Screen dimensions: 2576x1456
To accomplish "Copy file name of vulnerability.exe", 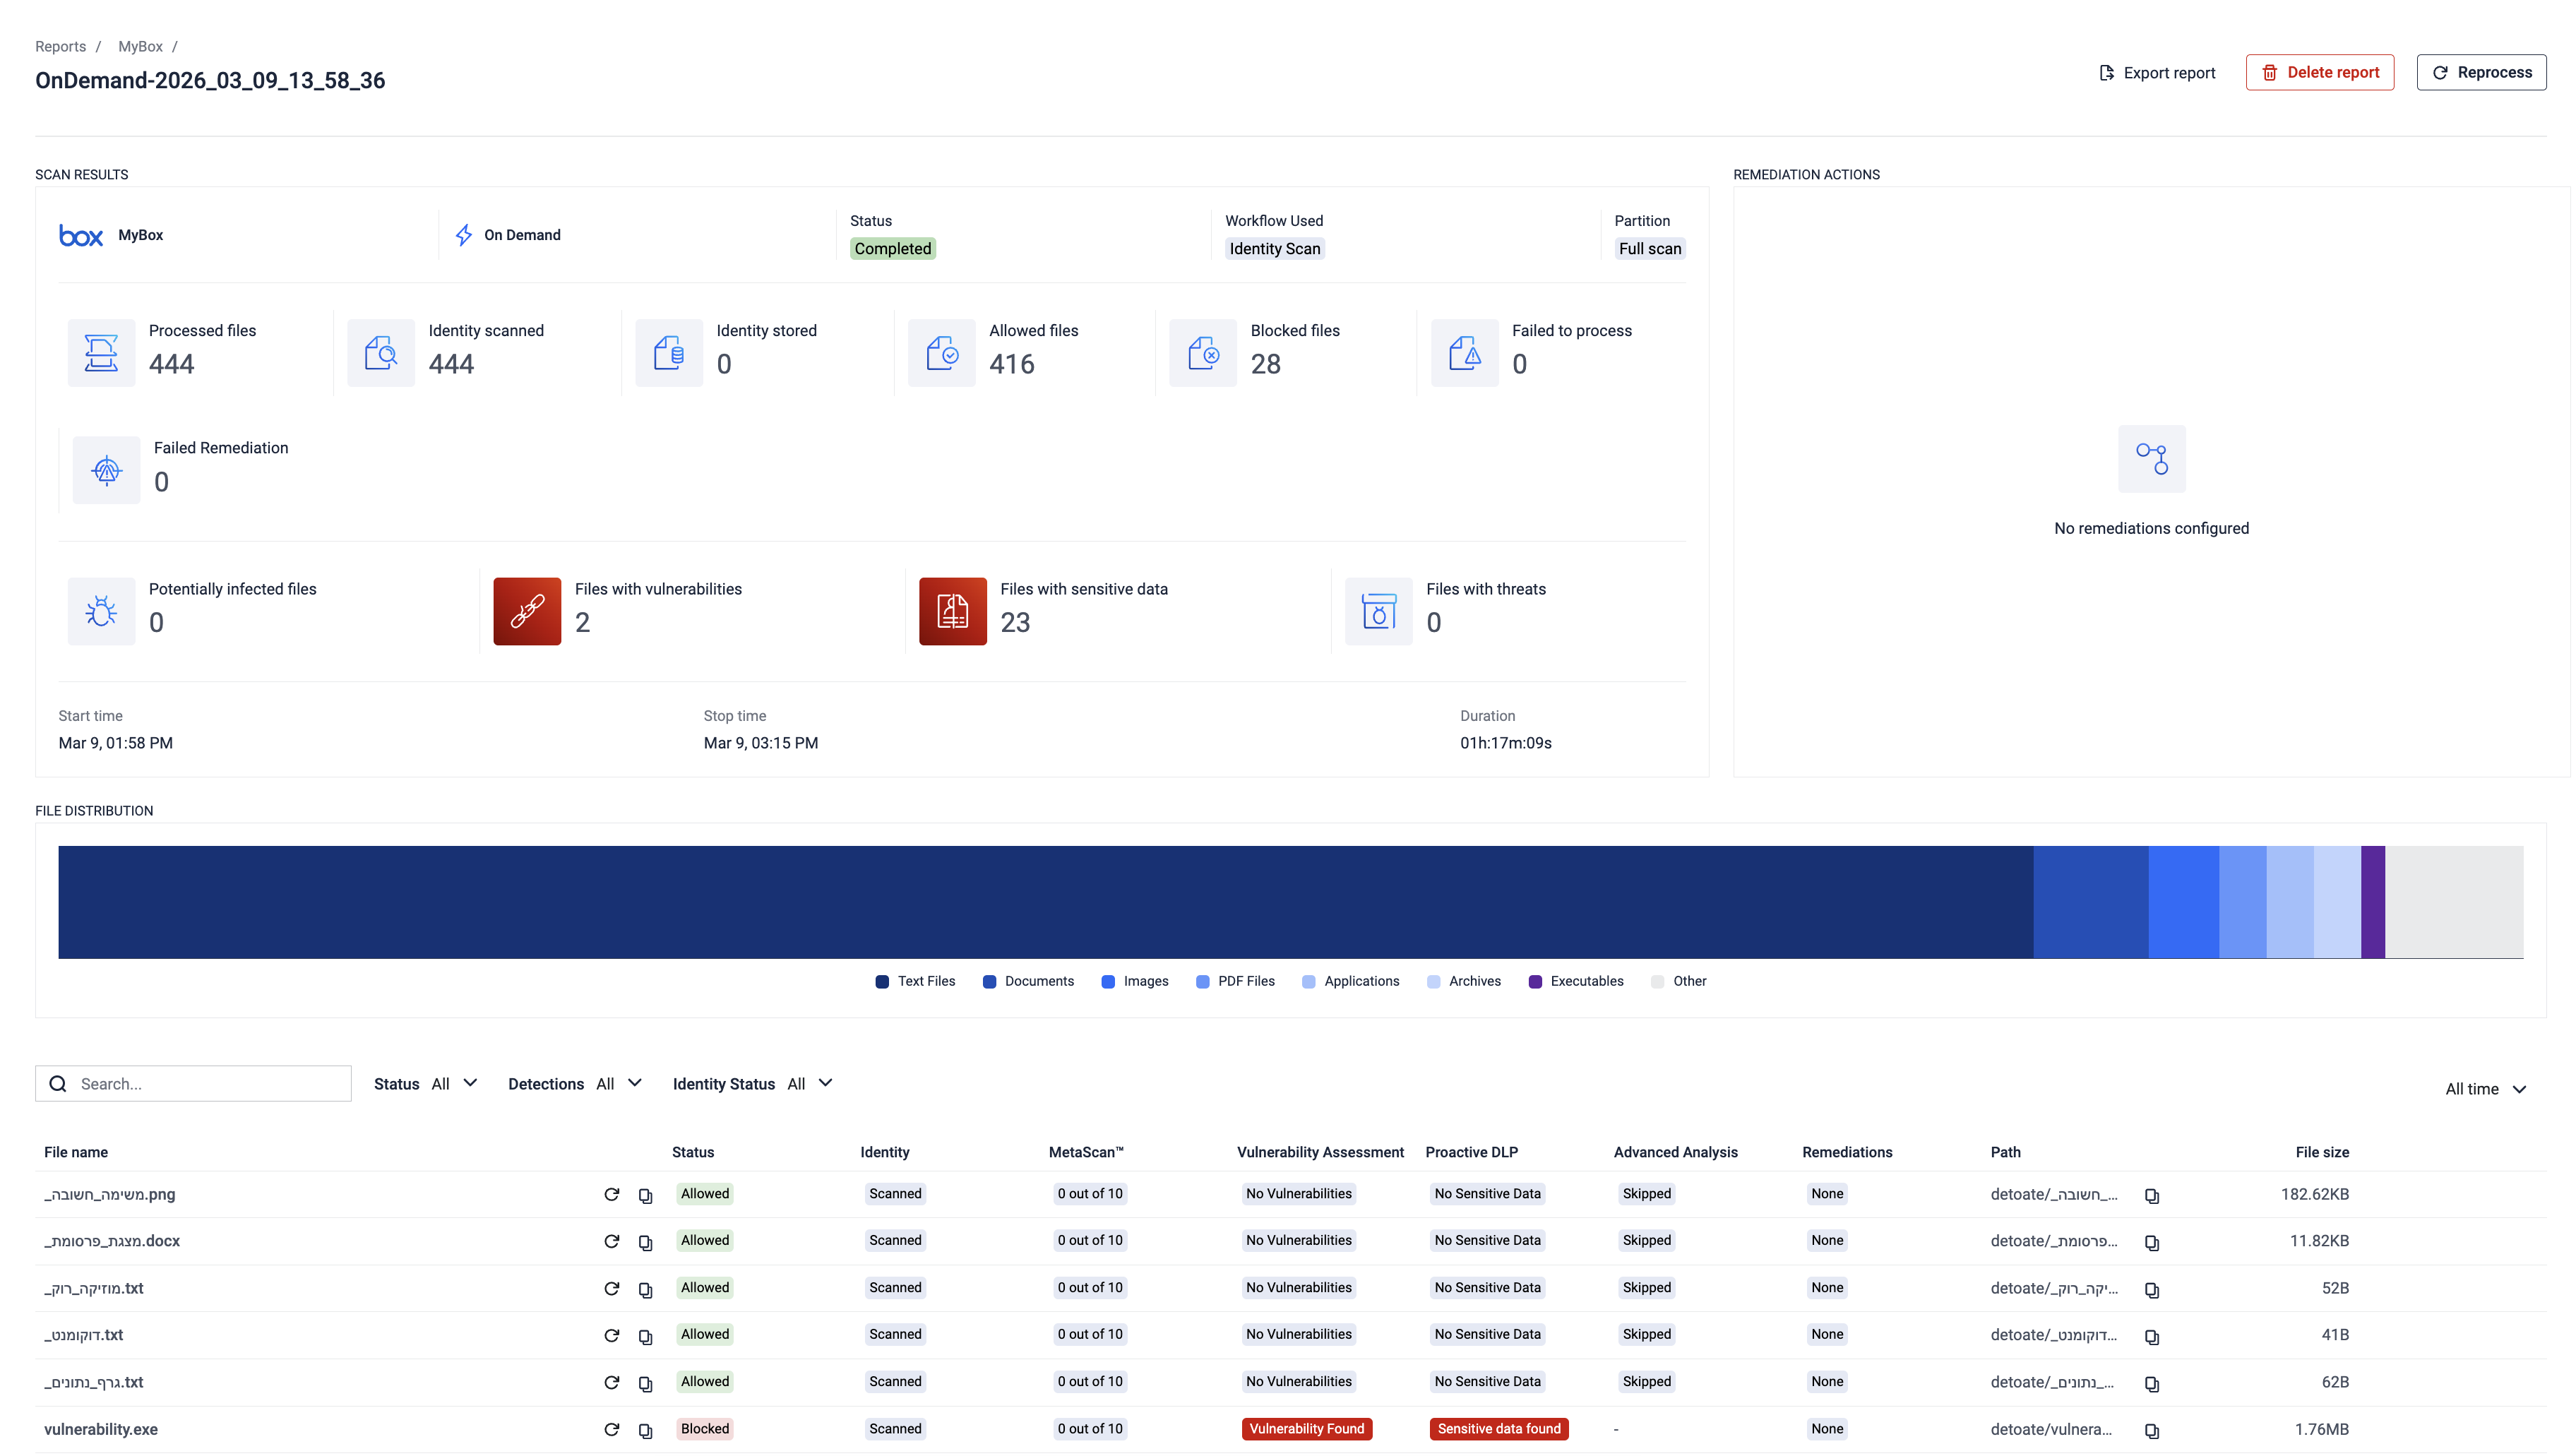I will 645,1430.
